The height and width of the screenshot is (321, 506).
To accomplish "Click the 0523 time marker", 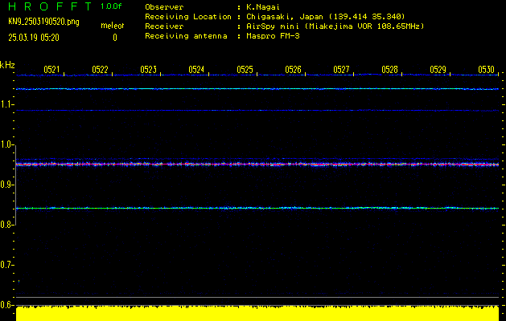I will click(148, 70).
